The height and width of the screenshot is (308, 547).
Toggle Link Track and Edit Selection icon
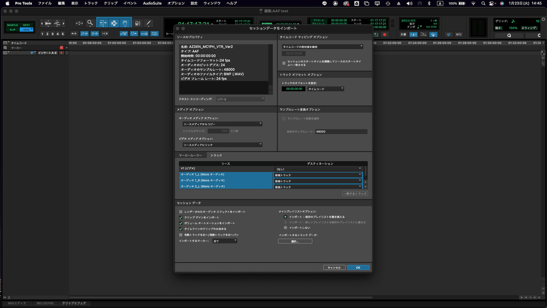(x=95, y=34)
